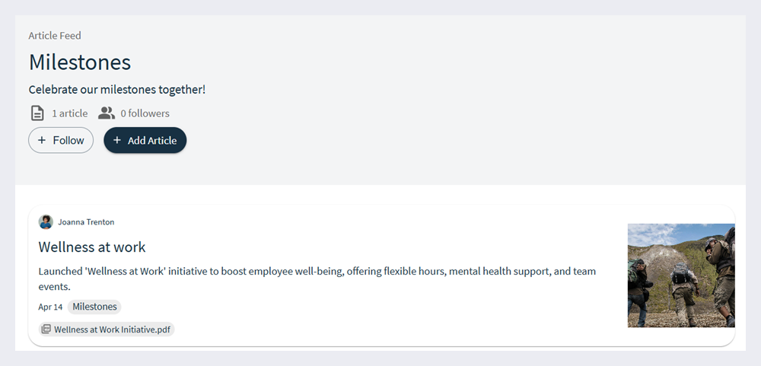The image size is (761, 366).
Task: Click the followers people icon
Action: (x=107, y=113)
